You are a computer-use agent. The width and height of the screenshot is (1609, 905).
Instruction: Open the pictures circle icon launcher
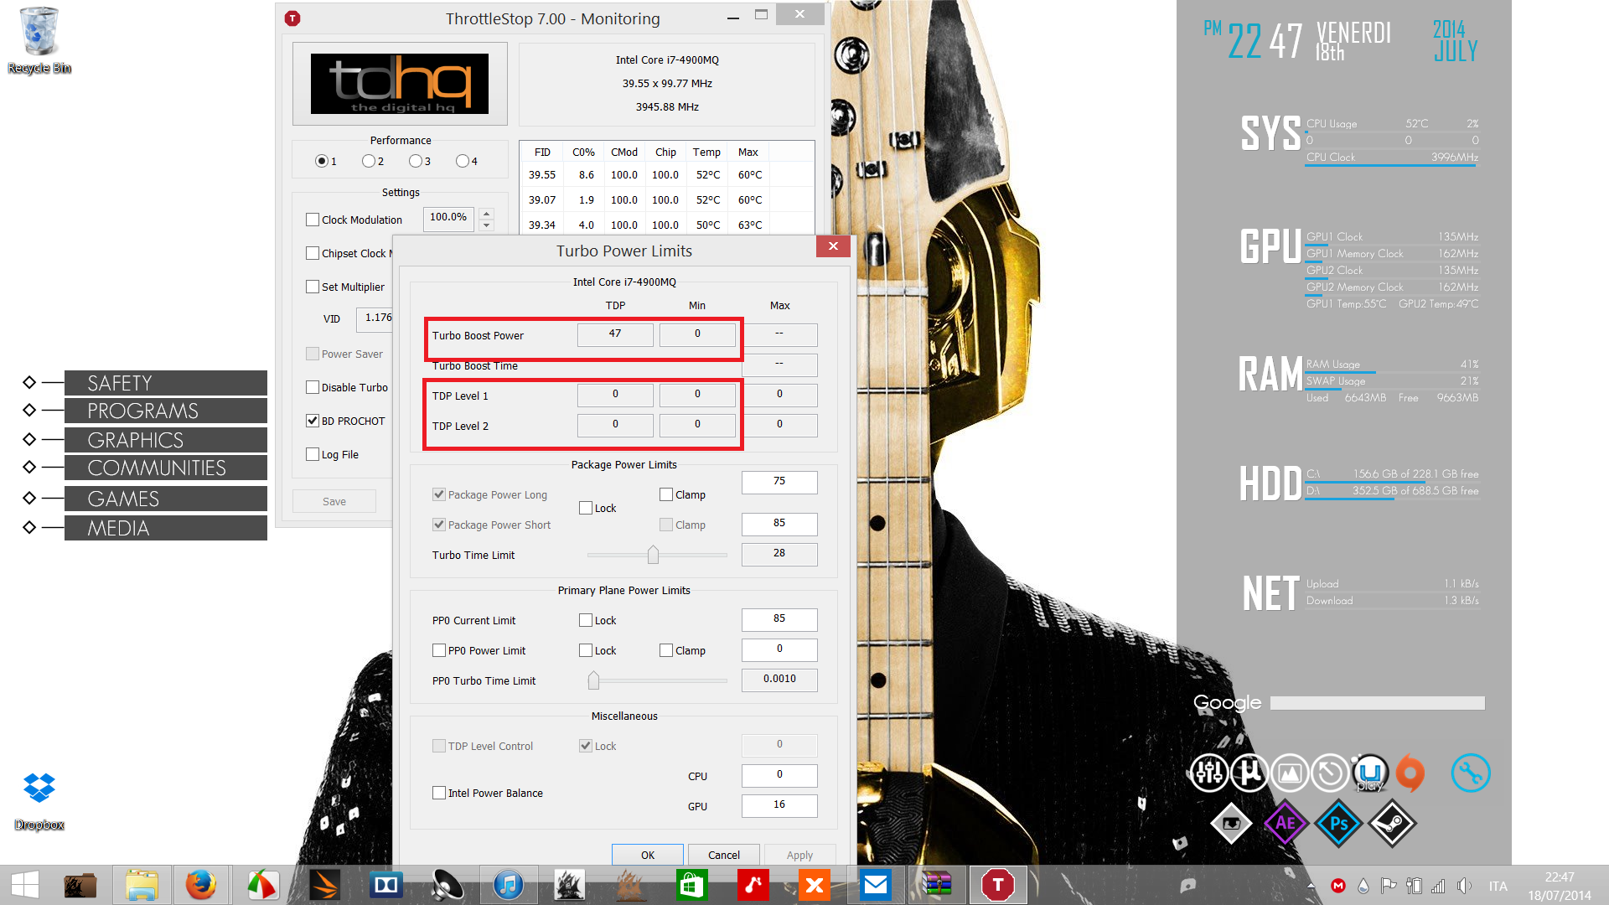tap(1290, 773)
